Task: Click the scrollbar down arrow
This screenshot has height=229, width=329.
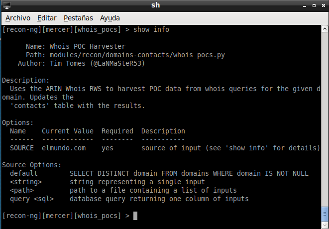Action: click(325, 225)
